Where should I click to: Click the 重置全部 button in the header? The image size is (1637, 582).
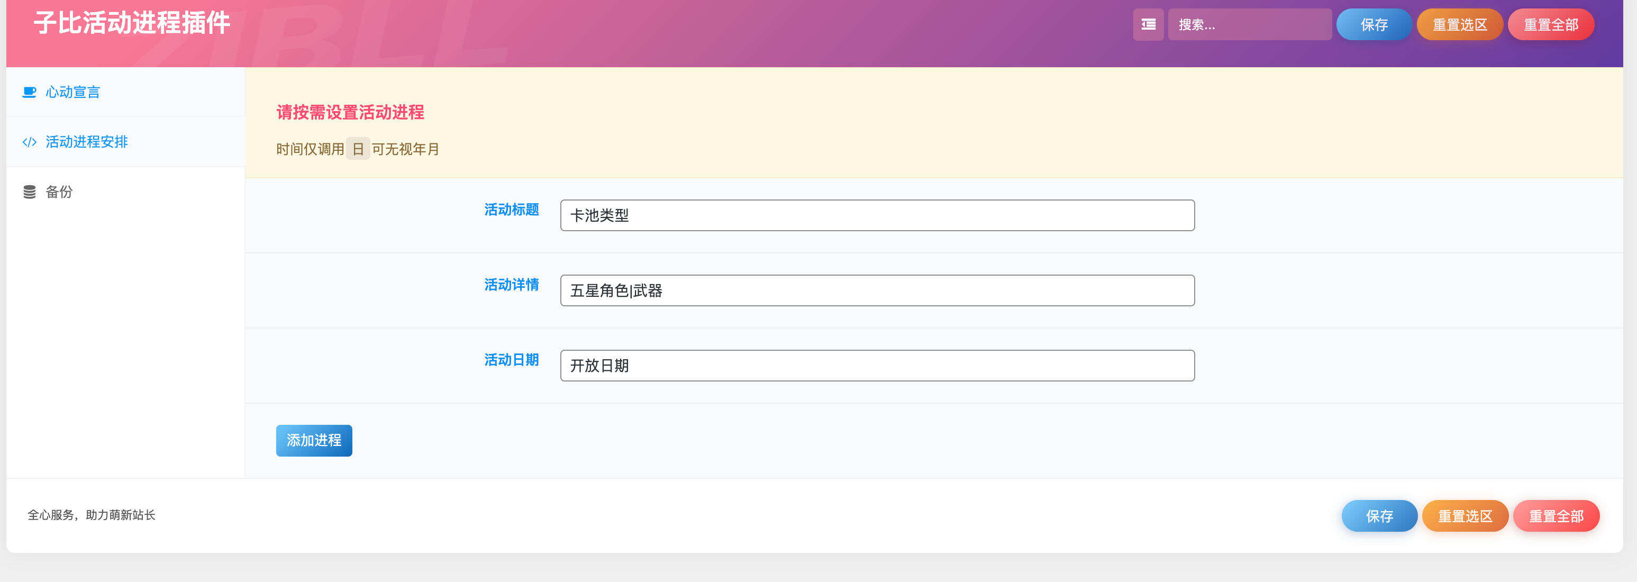[x=1550, y=24]
